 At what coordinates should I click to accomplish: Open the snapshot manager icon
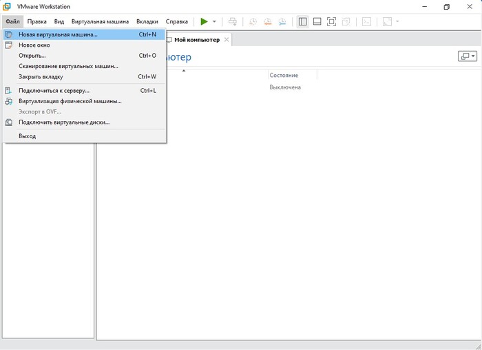click(x=282, y=21)
